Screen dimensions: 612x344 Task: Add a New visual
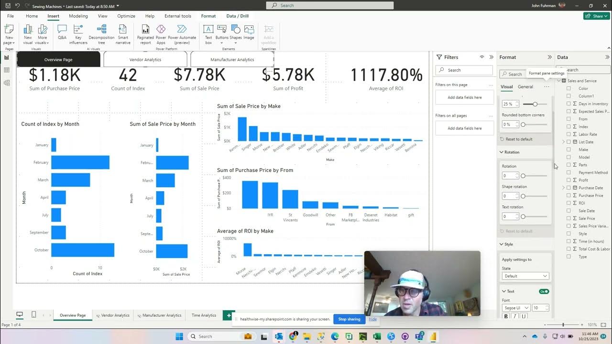tap(28, 34)
